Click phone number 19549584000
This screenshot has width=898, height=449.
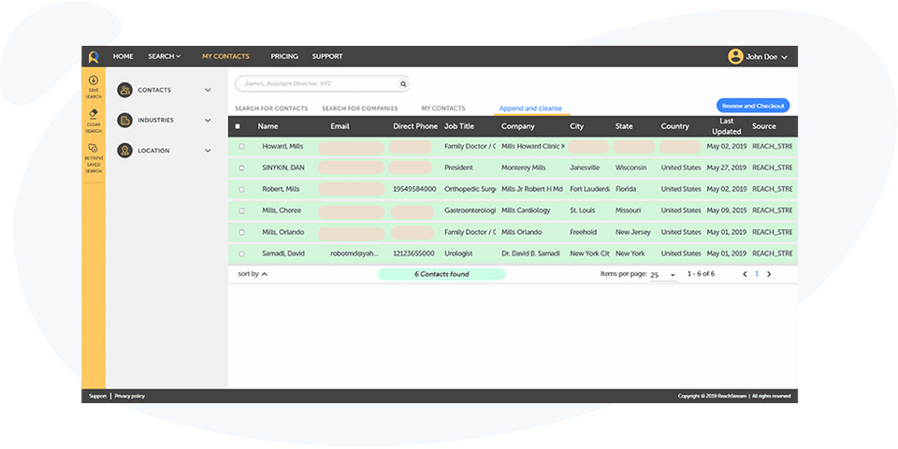414,189
